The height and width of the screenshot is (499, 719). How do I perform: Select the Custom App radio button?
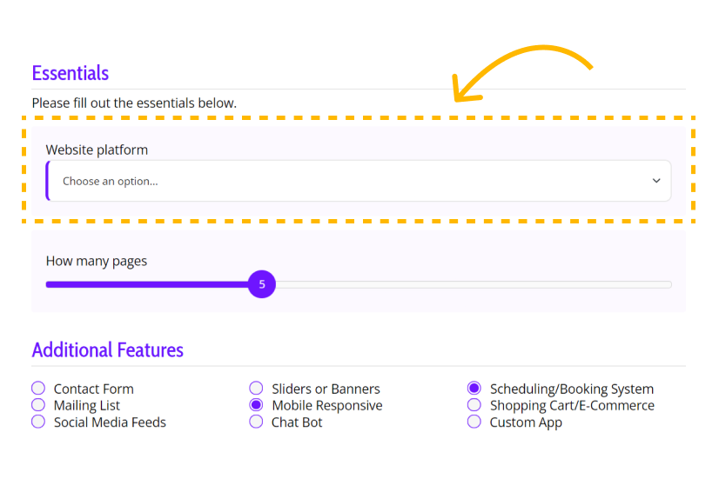[474, 422]
